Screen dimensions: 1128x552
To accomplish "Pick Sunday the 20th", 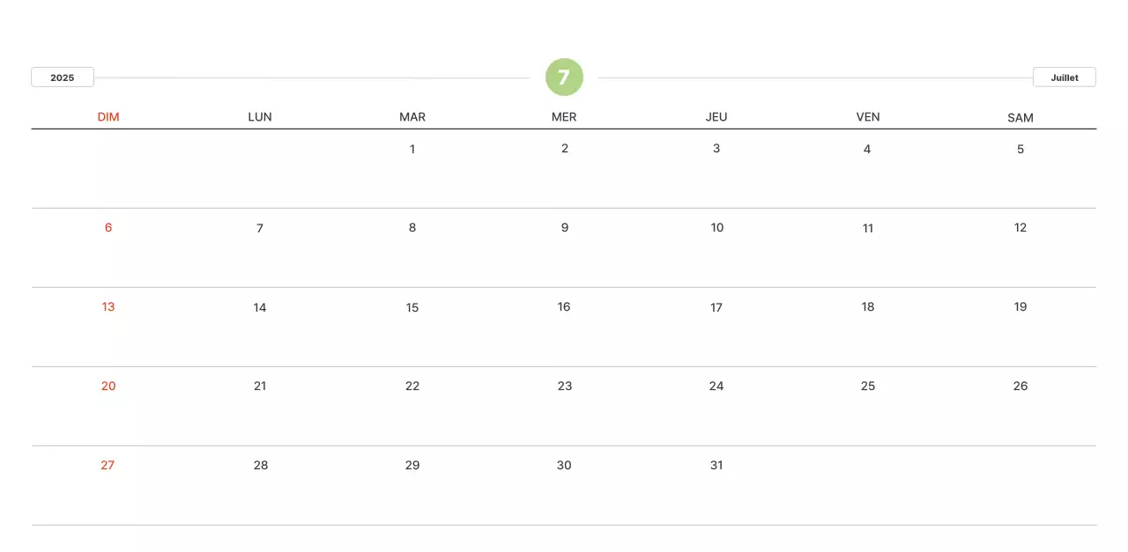I will [108, 386].
